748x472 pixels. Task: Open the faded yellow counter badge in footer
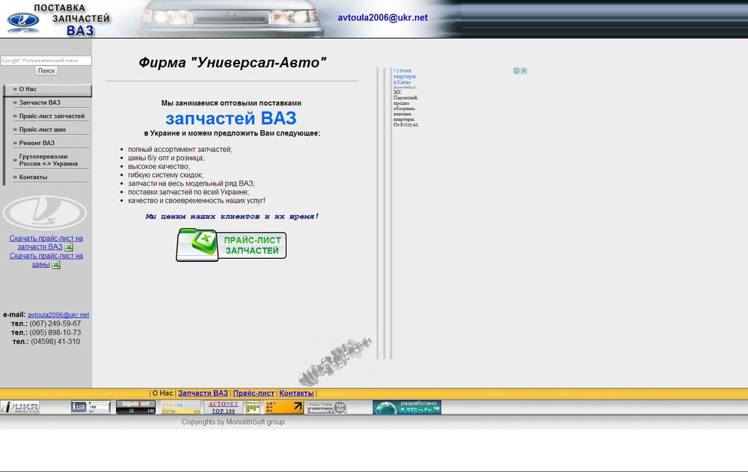pyautogui.click(x=180, y=407)
